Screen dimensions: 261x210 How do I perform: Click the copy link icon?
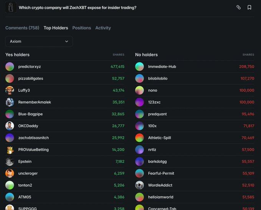[238, 7]
